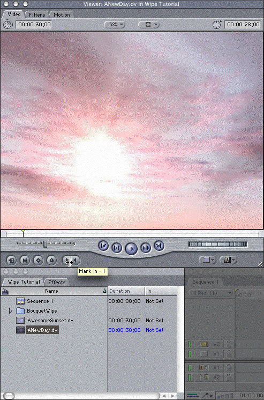This screenshot has width=264, height=400.
Task: Click the Play Around Current Frame button
Action: point(146,248)
